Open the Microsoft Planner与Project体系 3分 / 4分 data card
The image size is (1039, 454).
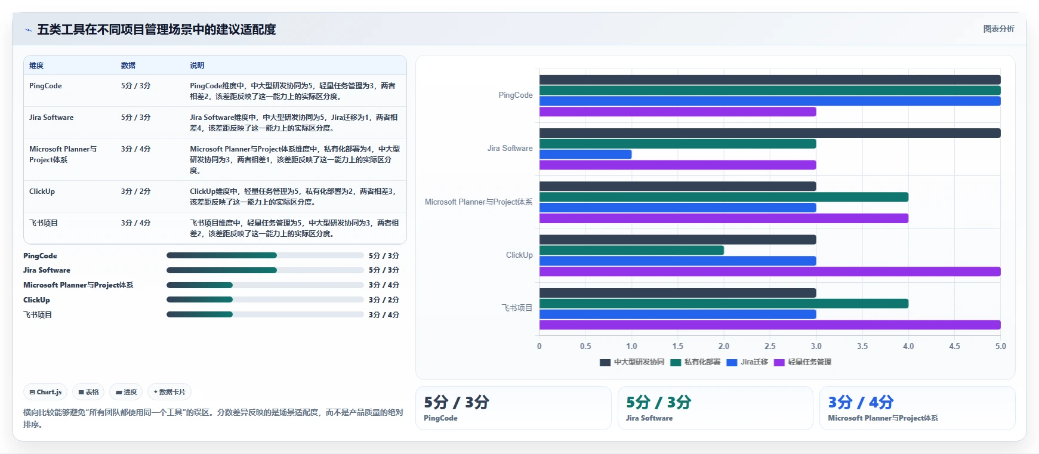pos(917,408)
